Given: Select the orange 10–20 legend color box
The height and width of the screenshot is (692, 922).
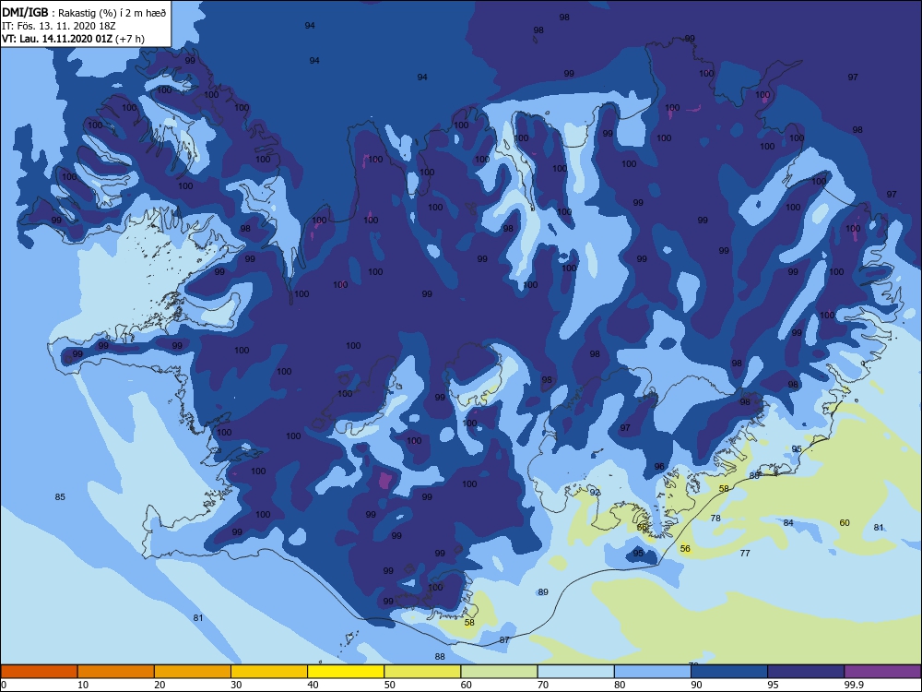Looking at the screenshot, I should pos(116,672).
